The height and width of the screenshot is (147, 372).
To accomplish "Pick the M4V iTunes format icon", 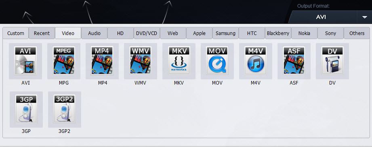I will coord(256,61).
